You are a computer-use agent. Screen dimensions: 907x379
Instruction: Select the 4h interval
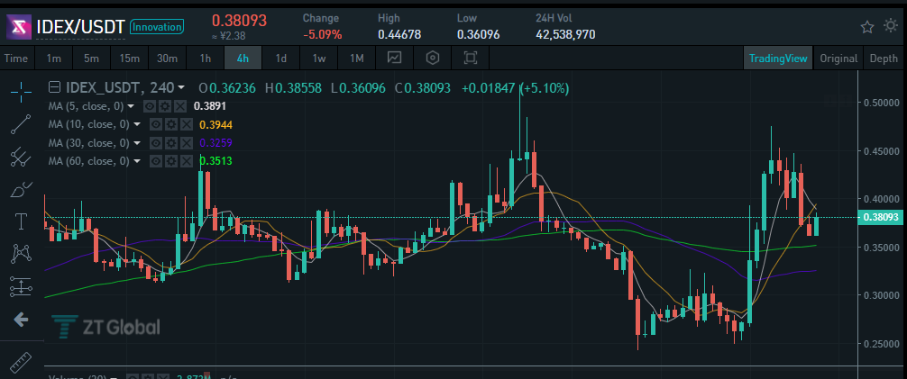243,58
